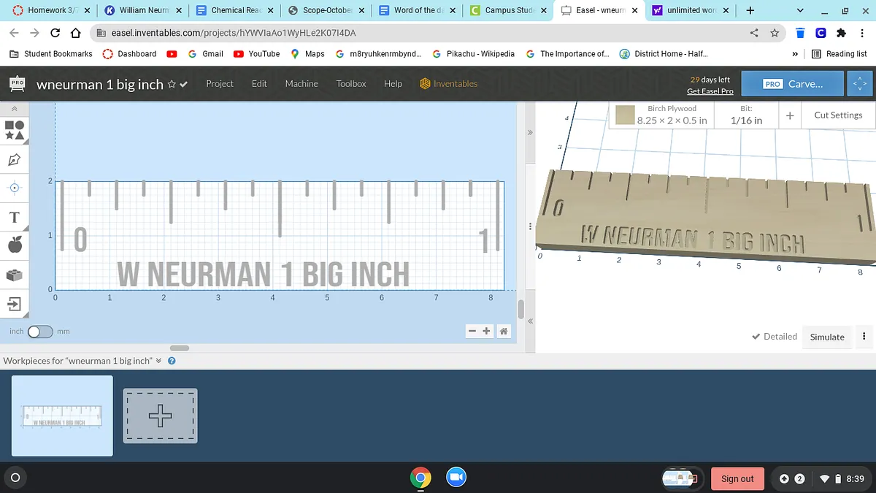The image size is (876, 493).
Task: Reset canvas view with home icon
Action: click(x=504, y=332)
